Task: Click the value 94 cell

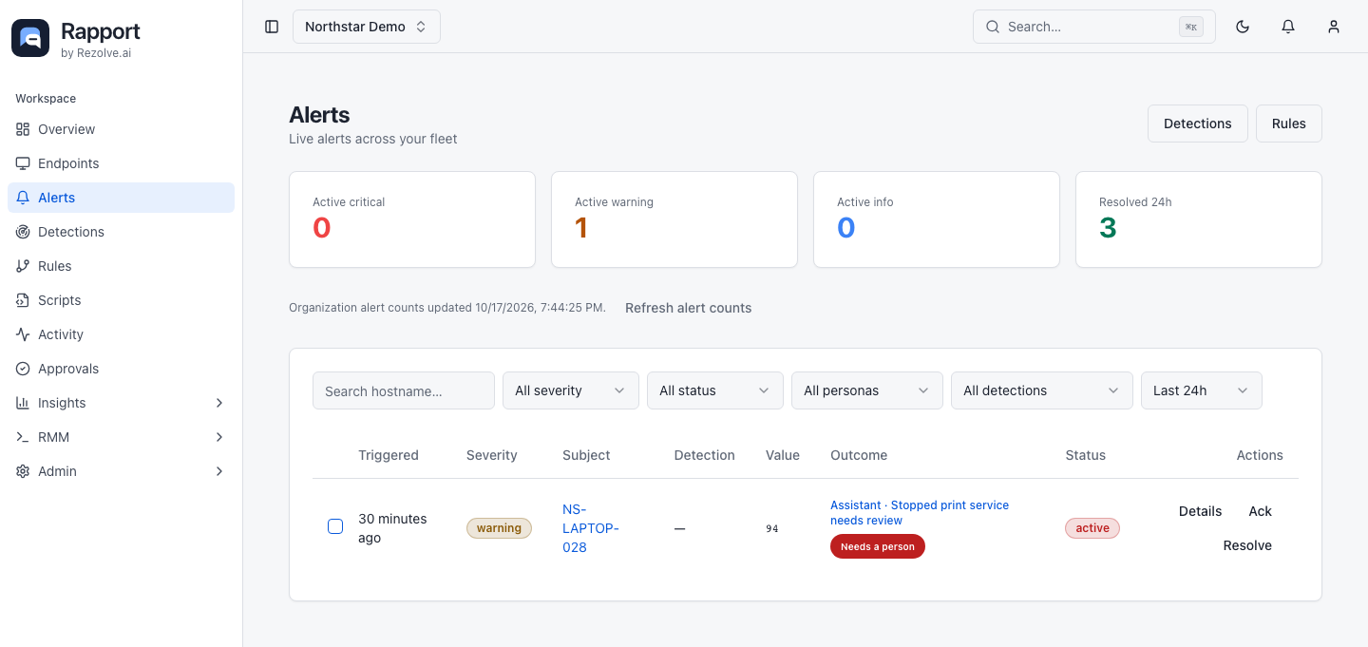Action: [x=772, y=528]
